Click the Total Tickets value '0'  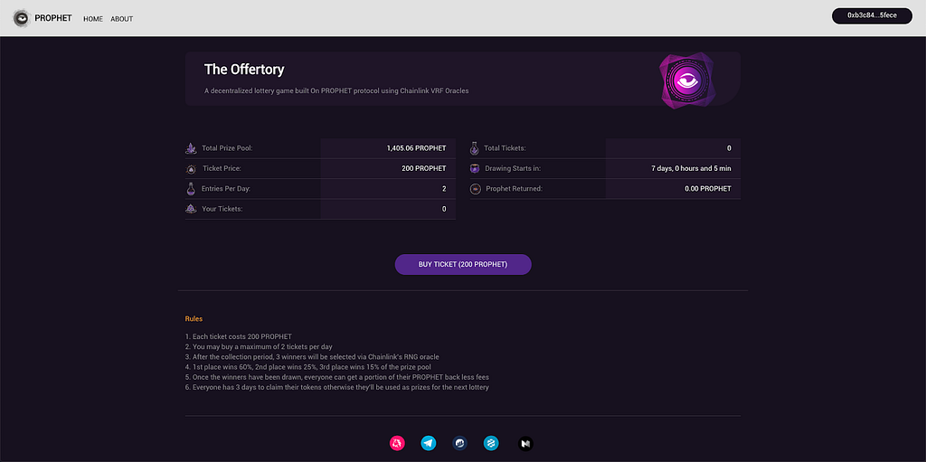point(729,148)
